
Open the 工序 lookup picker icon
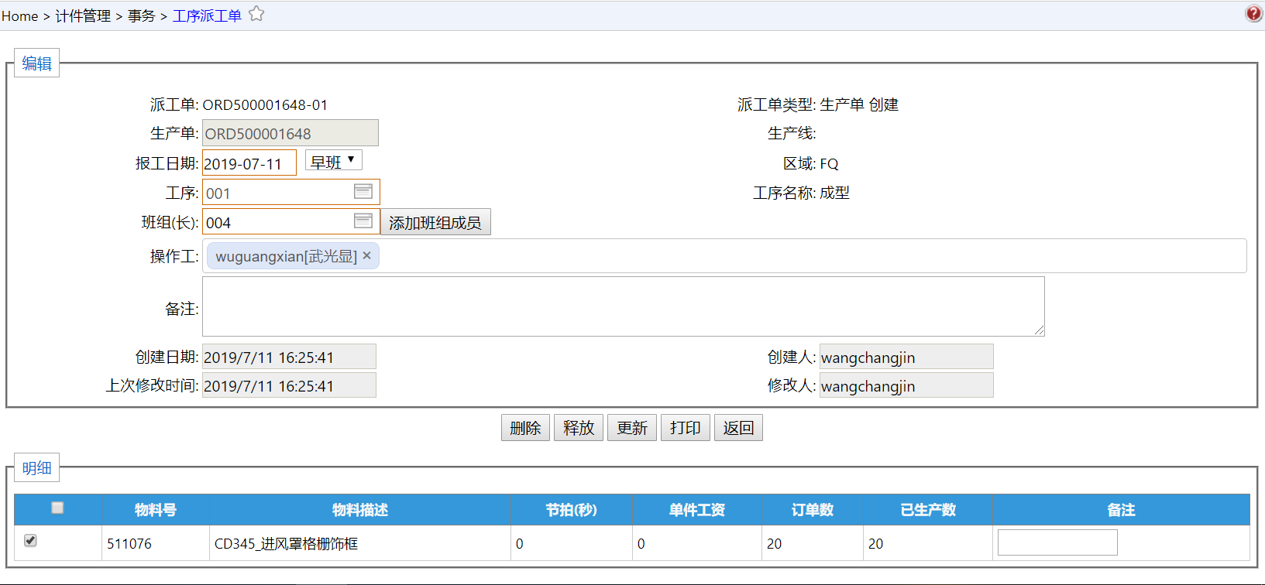pos(363,191)
